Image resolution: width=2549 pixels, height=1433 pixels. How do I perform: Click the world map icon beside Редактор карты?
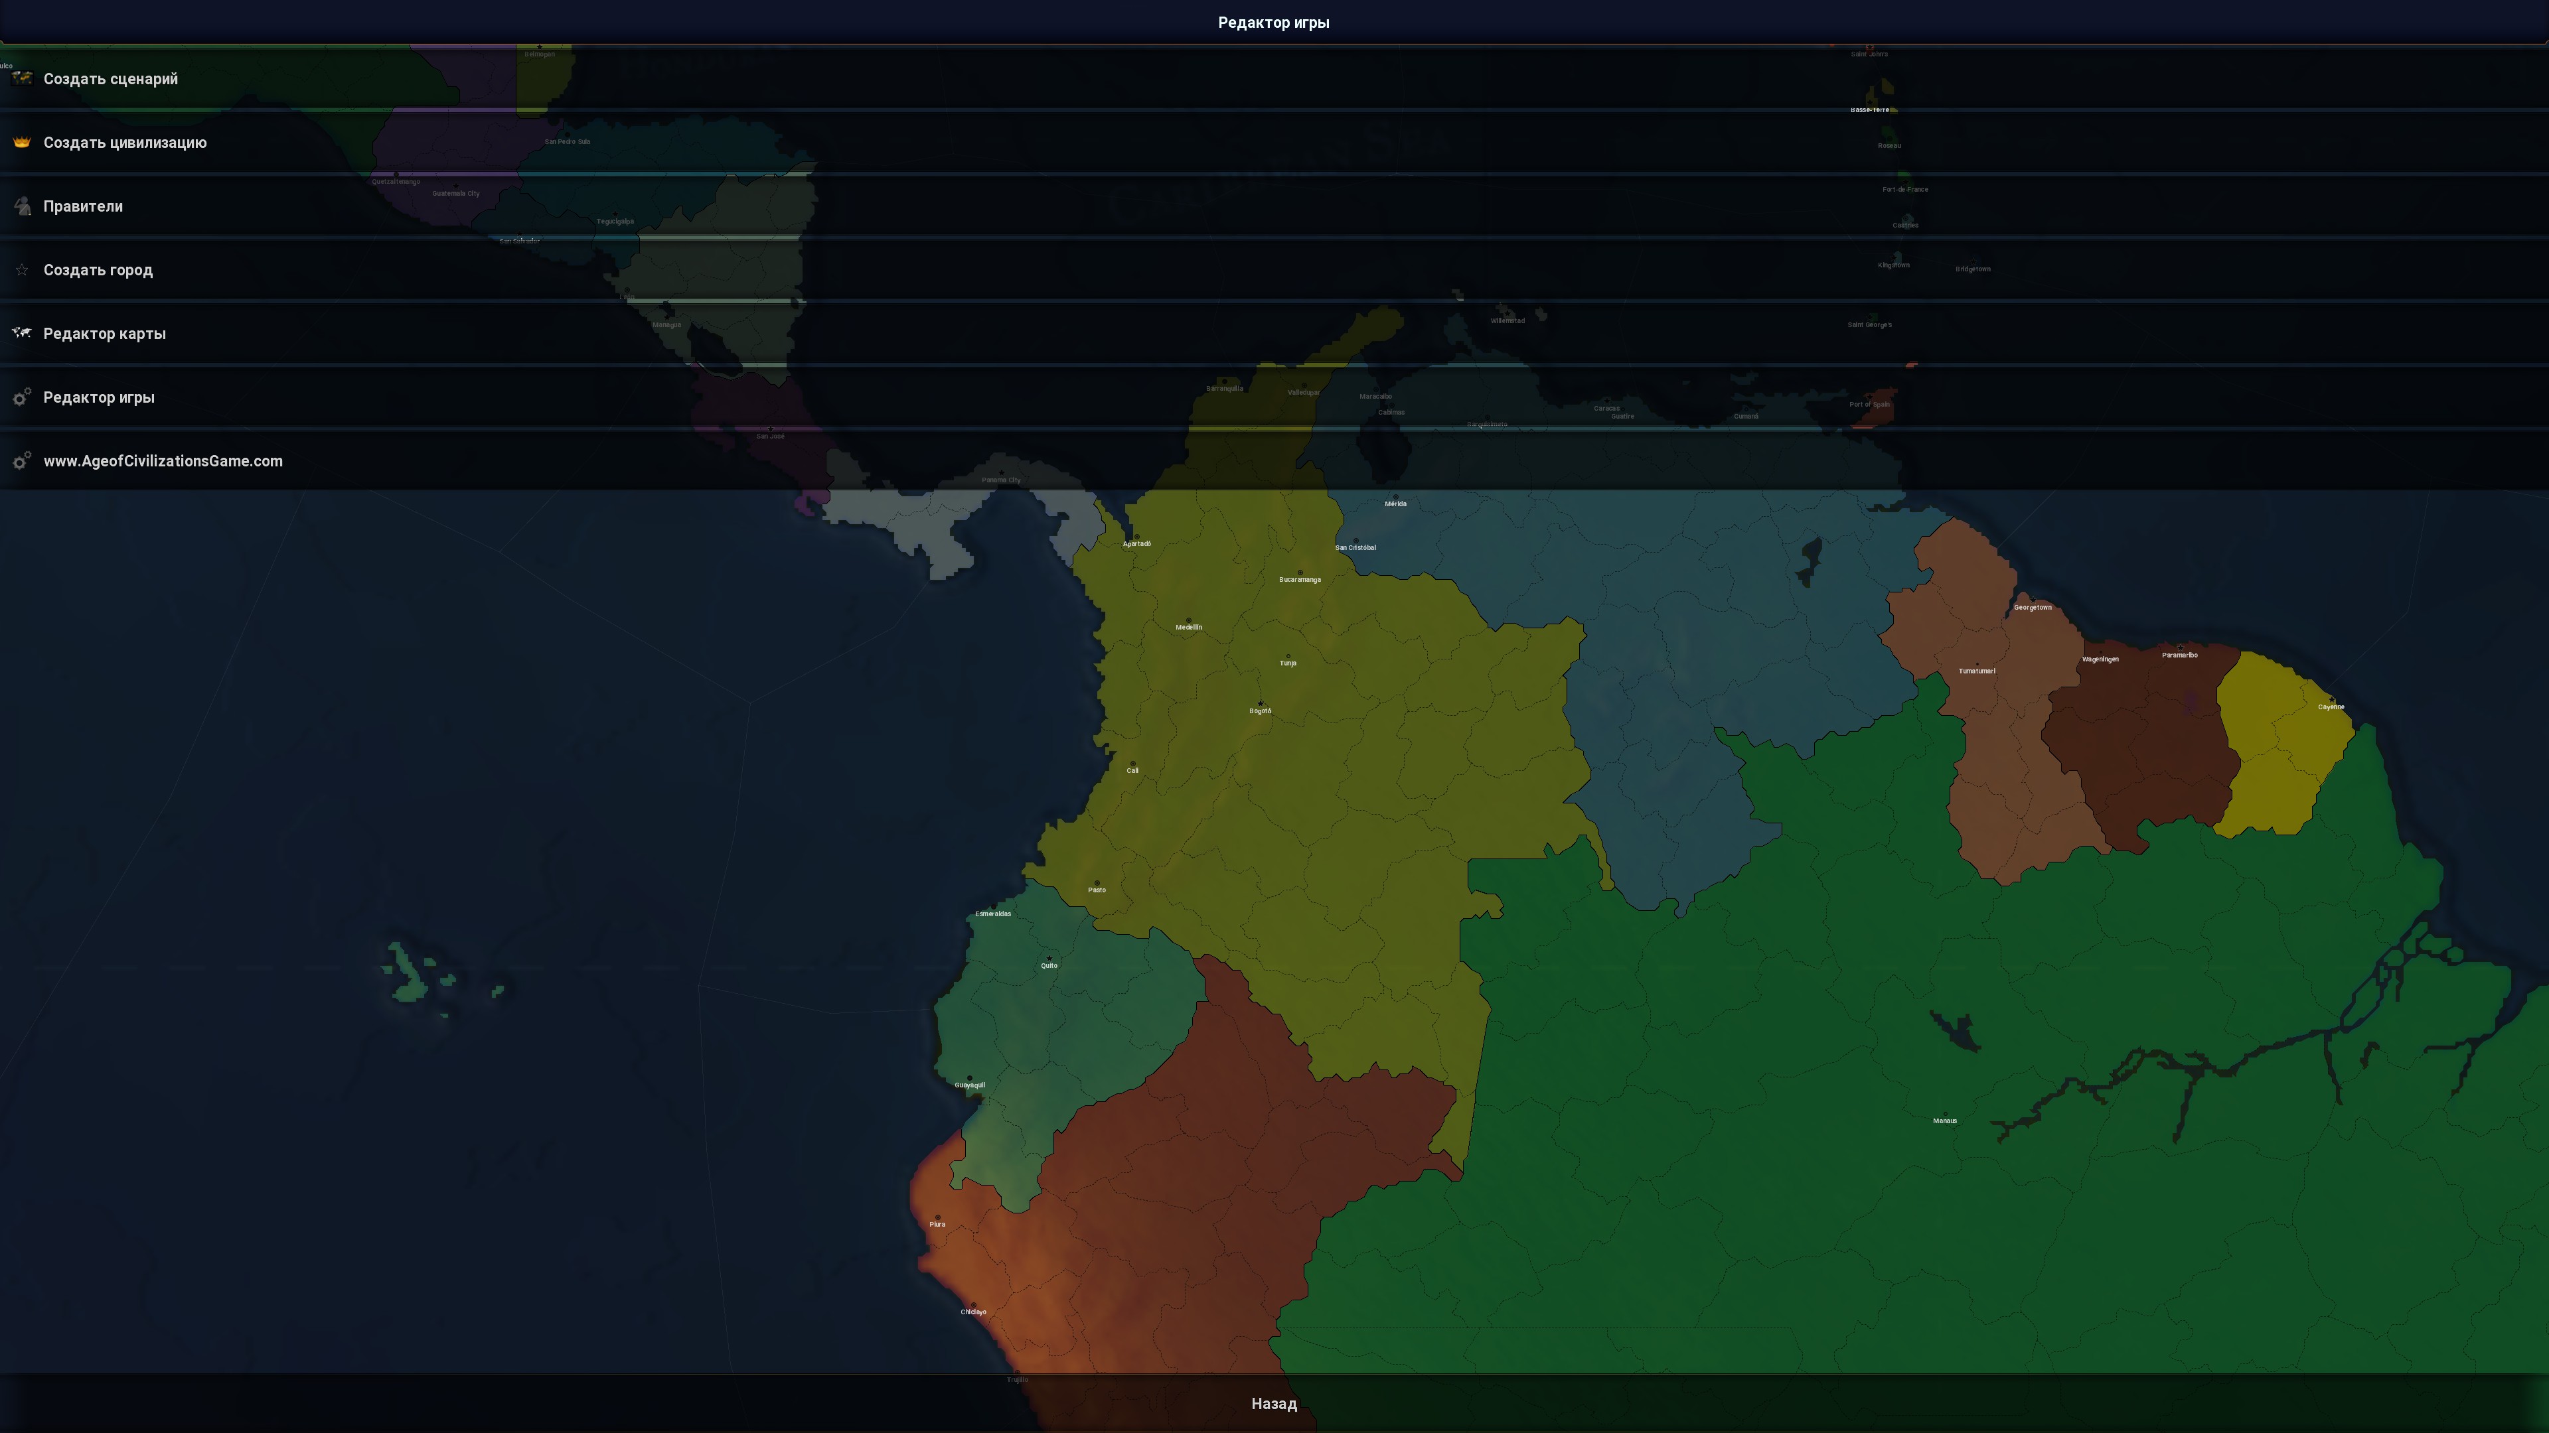(22, 333)
